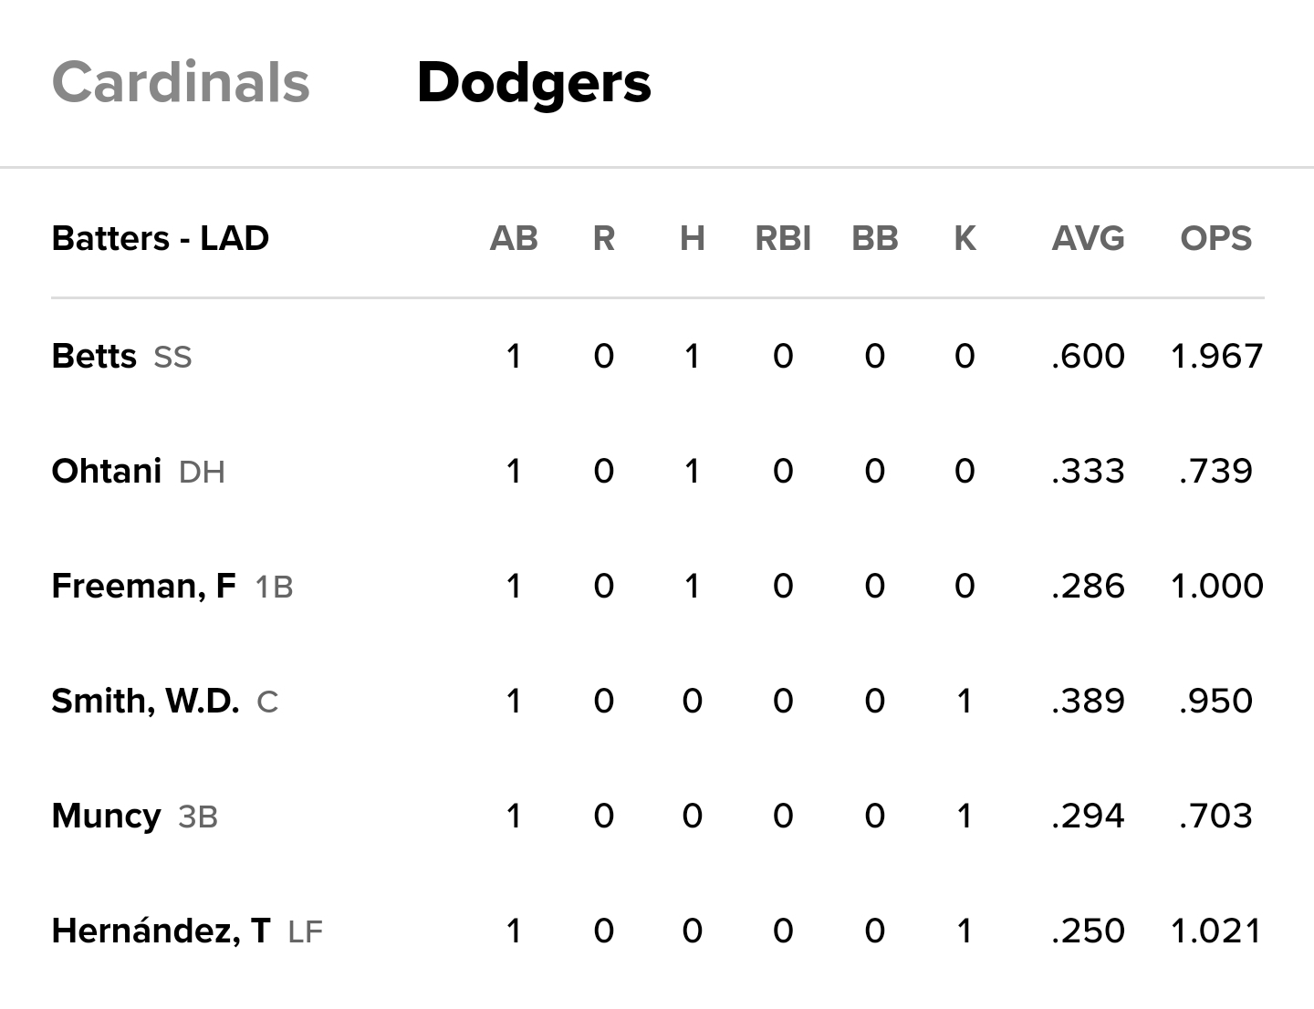Click Muncy's .703 OPS value
This screenshot has height=1009, width=1314.
1215,816
